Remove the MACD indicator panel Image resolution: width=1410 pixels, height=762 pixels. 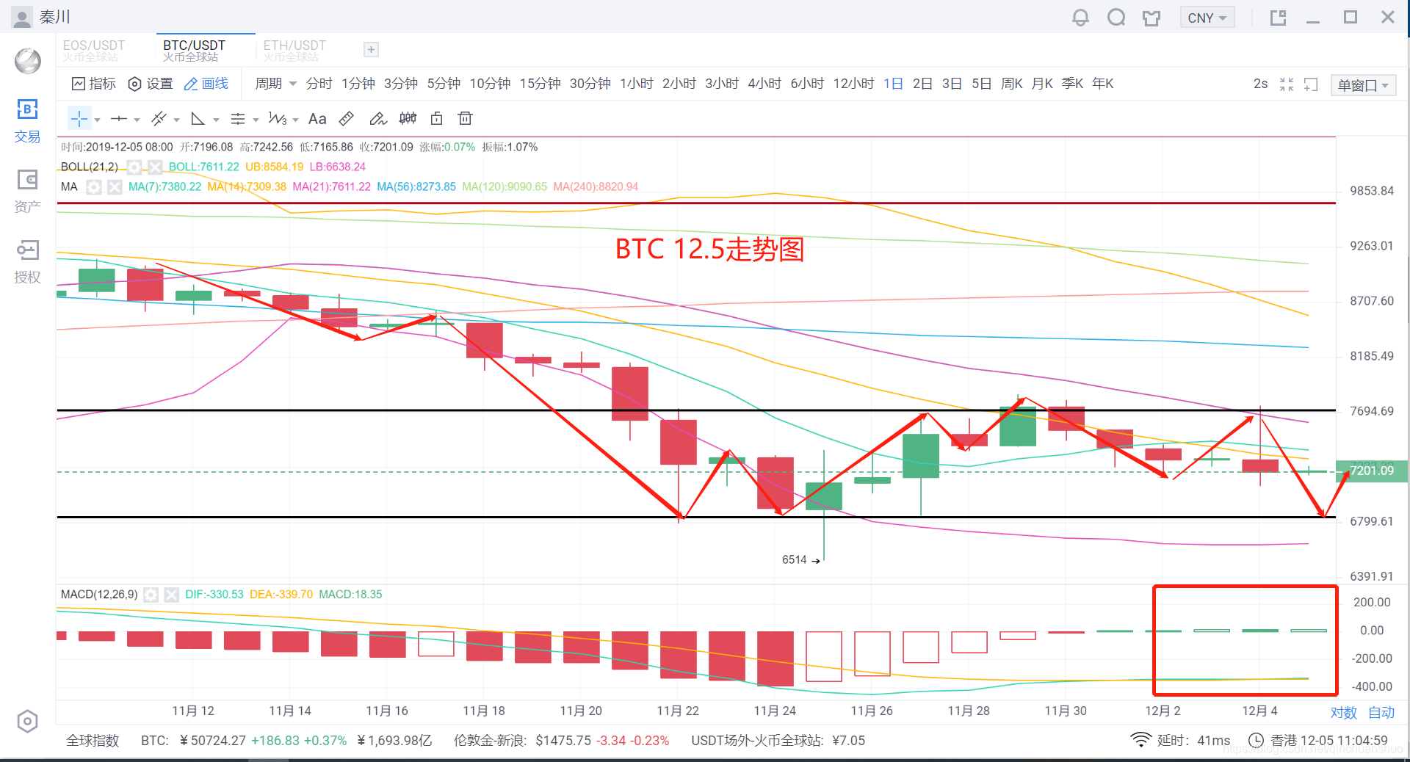pyautogui.click(x=172, y=595)
